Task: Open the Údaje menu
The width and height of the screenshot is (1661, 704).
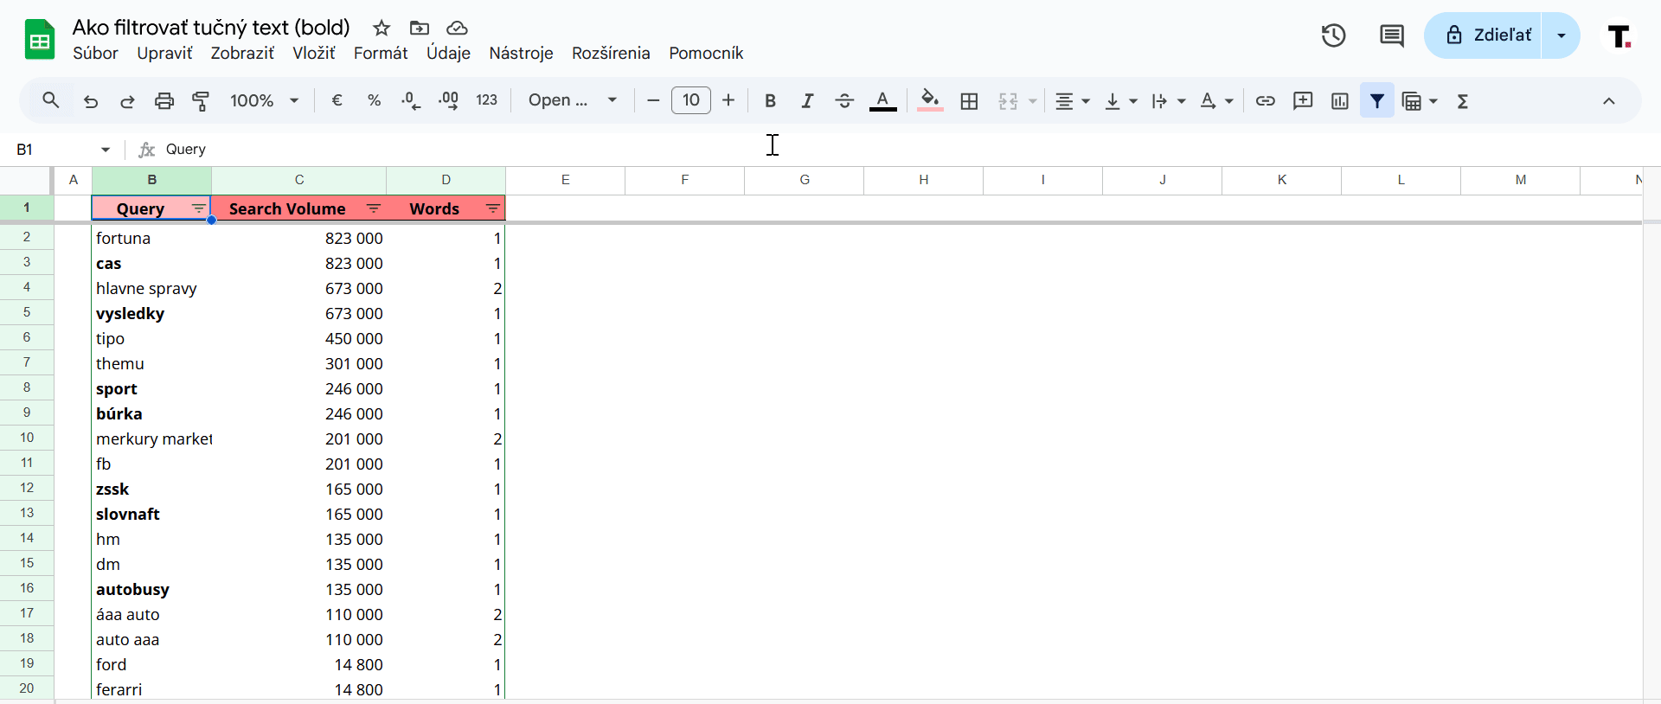Action: coord(448,53)
